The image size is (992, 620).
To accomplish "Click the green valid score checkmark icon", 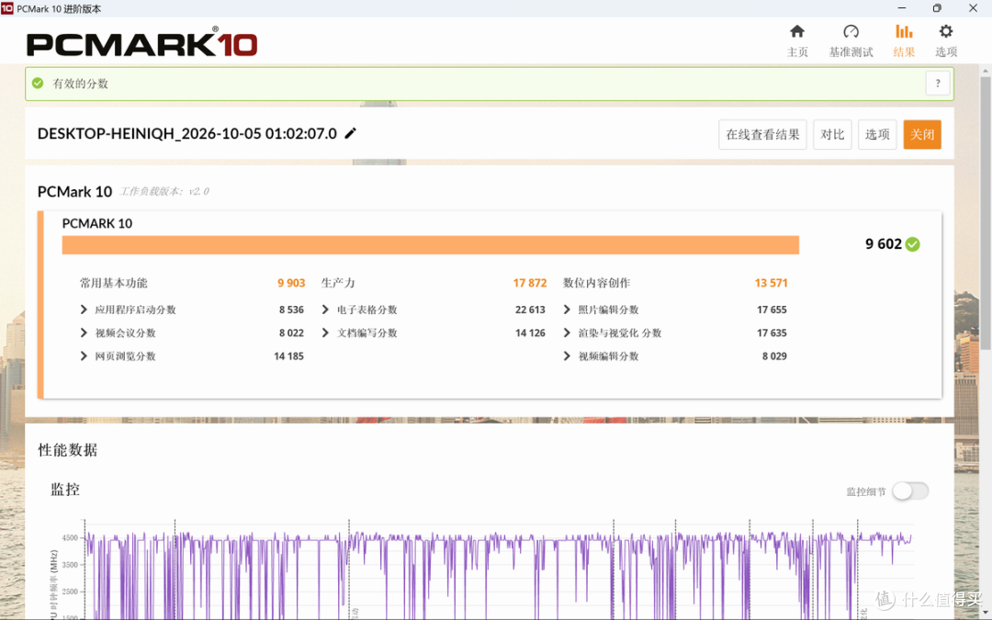I will pos(38,83).
